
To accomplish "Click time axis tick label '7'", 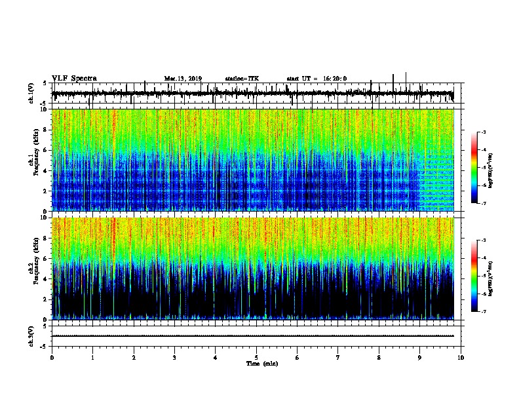I will 338,358.
